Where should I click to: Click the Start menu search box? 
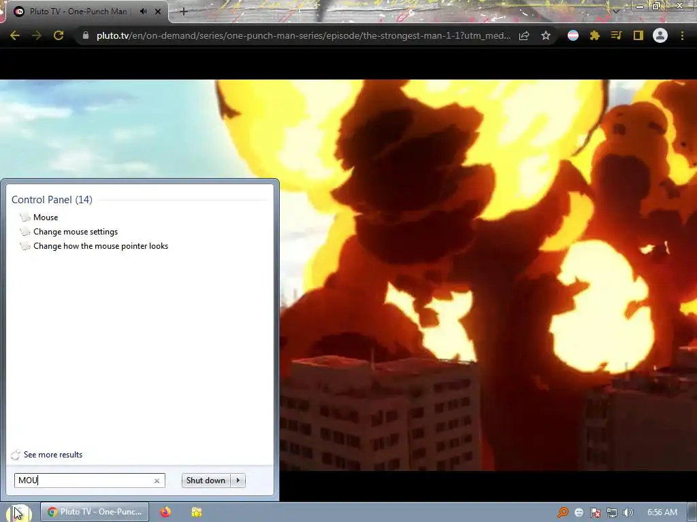click(x=89, y=481)
